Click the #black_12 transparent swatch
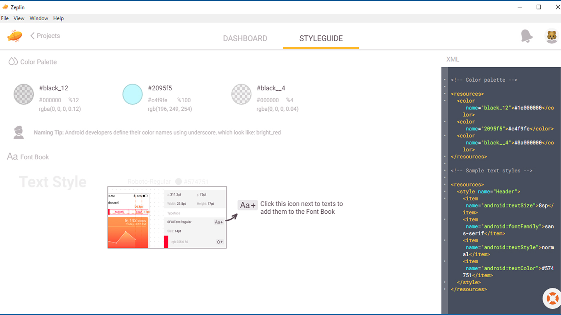561x315 pixels. pyautogui.click(x=23, y=94)
